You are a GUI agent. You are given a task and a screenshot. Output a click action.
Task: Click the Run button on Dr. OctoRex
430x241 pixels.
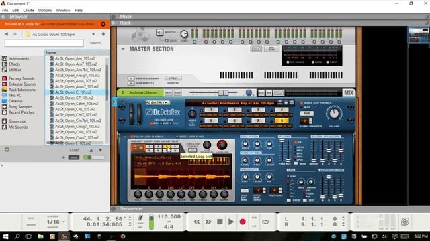pos(306,113)
